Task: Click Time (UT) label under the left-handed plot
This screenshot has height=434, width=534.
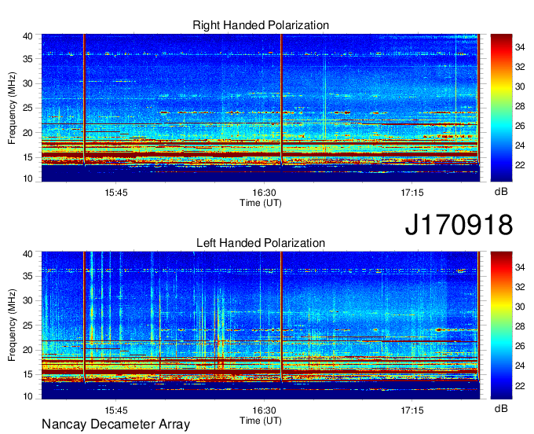Action: (261, 421)
